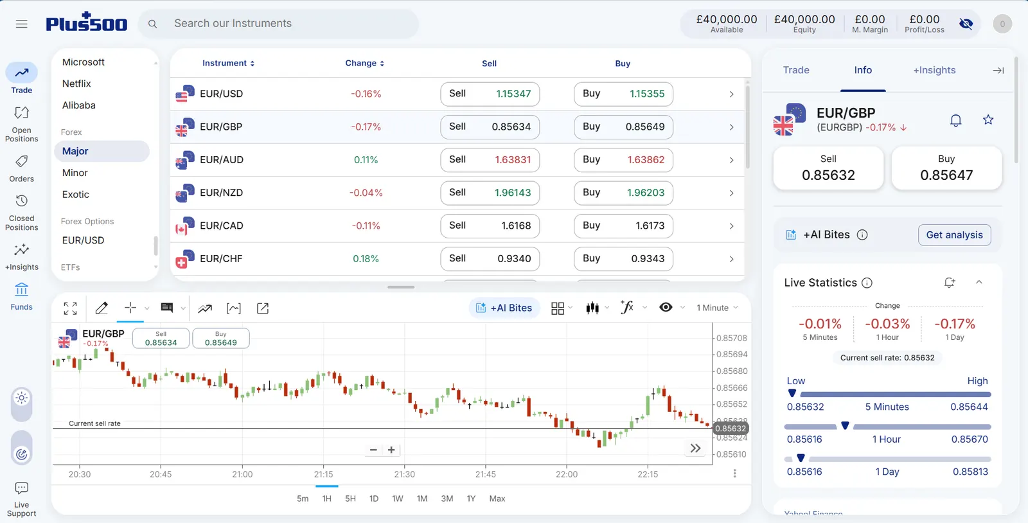The image size is (1028, 523).
Task: Expand chart to full screen
Action: pyautogui.click(x=71, y=308)
